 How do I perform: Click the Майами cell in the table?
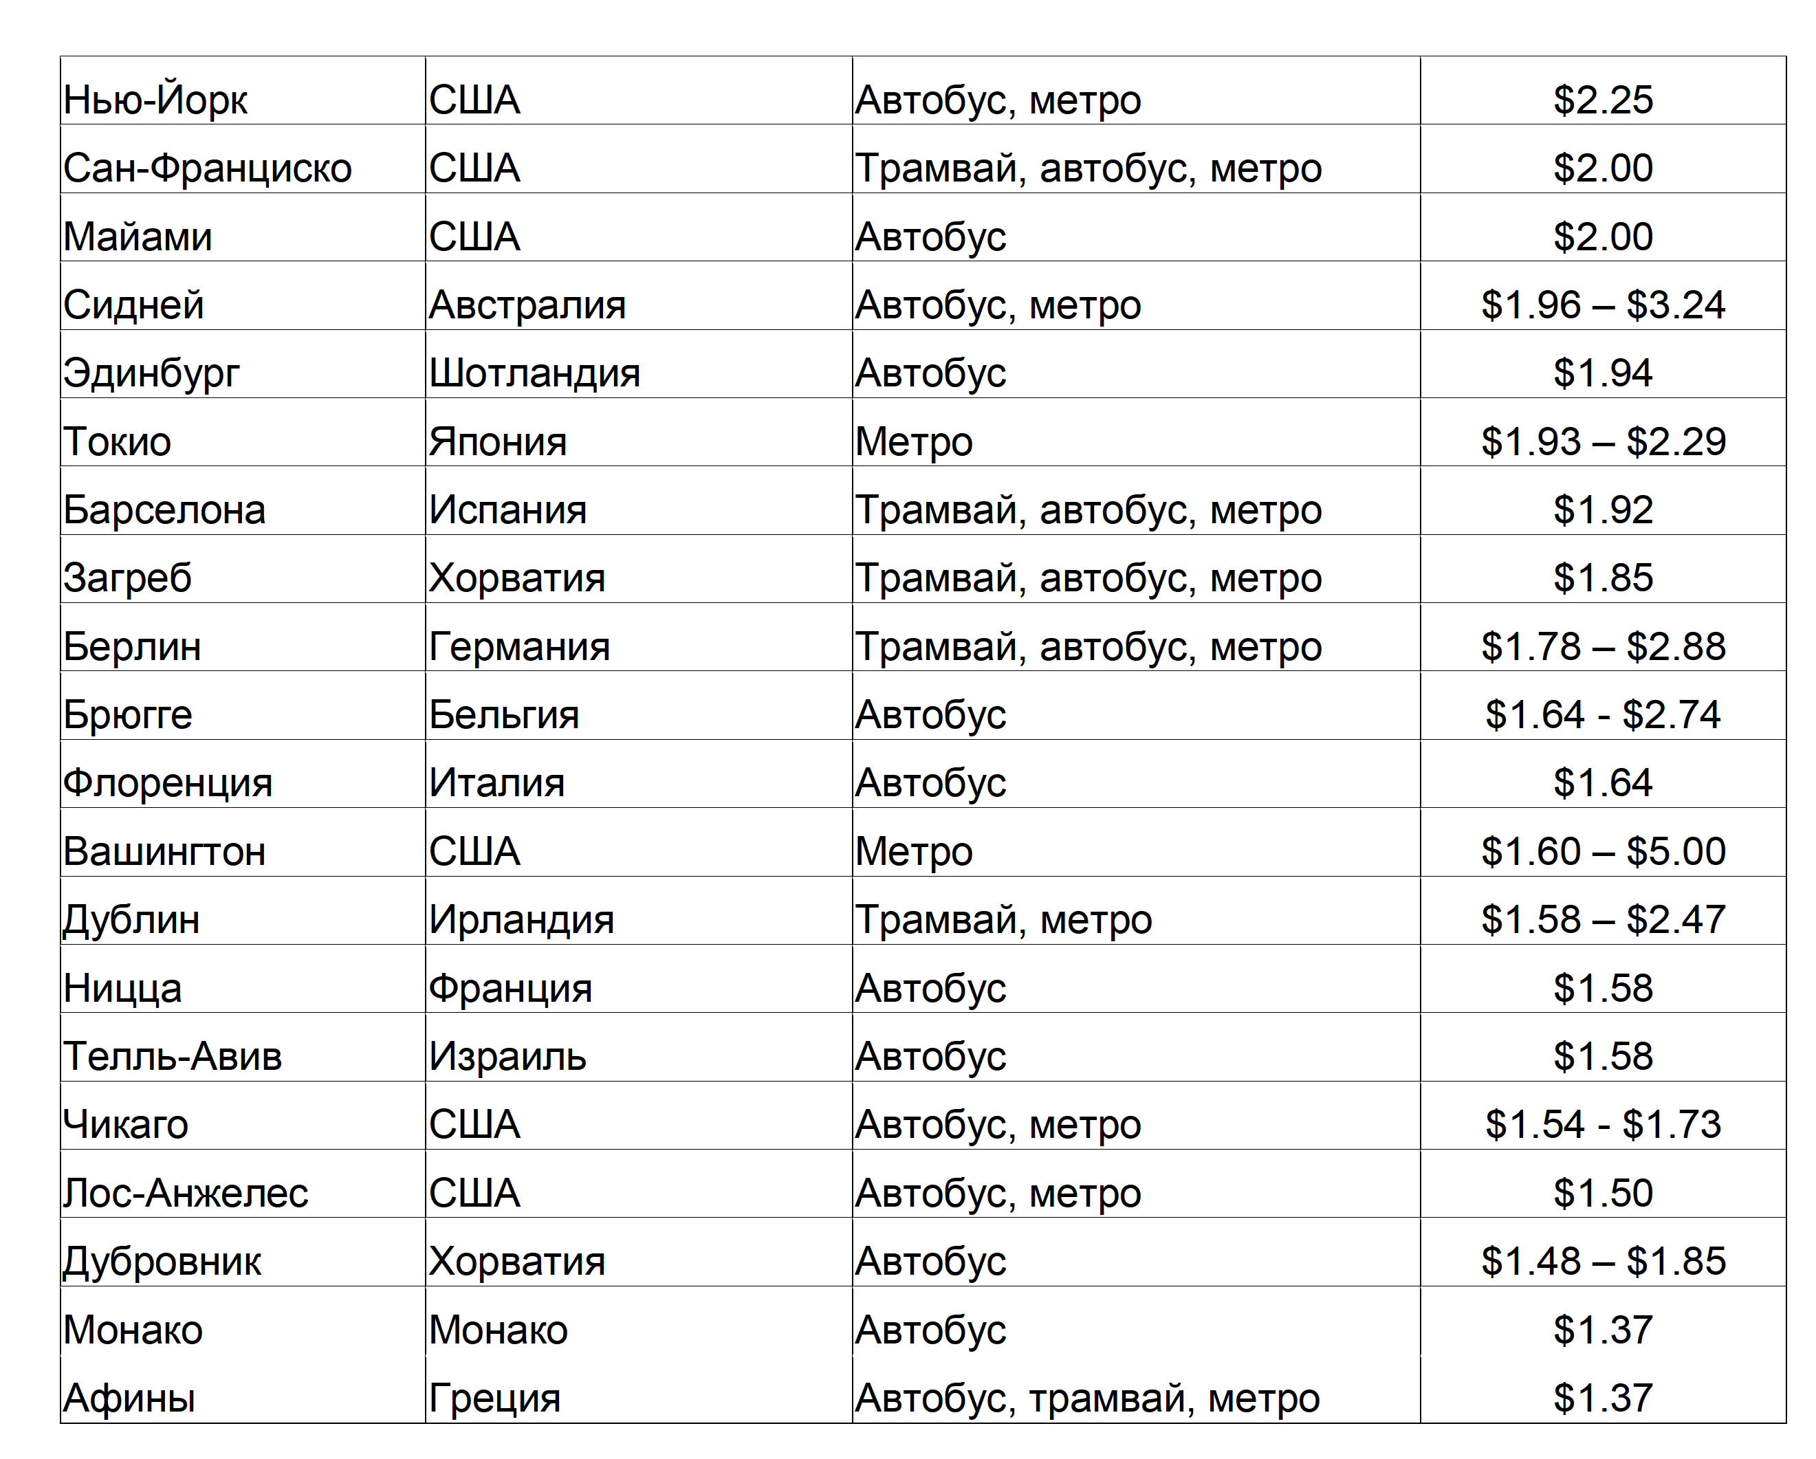click(x=138, y=237)
